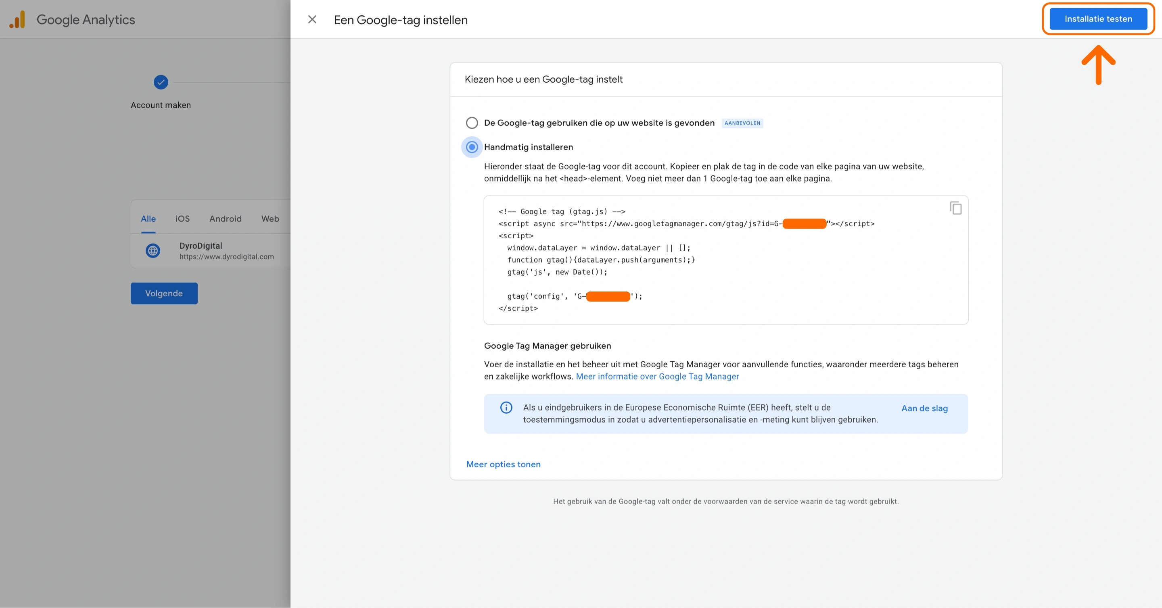The height and width of the screenshot is (608, 1162).
Task: Click the https://www.dyrodigital.com URL text
Action: [226, 256]
